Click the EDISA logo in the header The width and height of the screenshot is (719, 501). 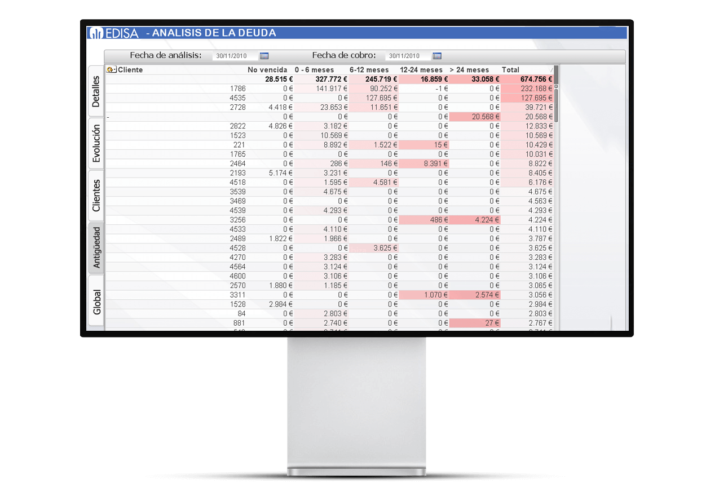click(x=113, y=33)
